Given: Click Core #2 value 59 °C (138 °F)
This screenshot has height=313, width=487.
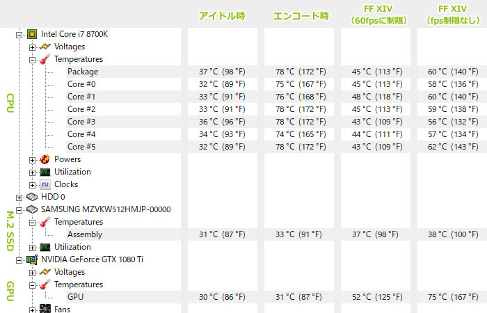Looking at the screenshot, I should (453, 109).
